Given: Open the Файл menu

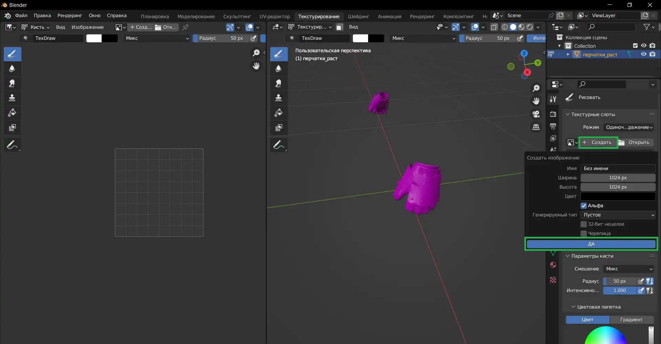Looking at the screenshot, I should 21,15.
